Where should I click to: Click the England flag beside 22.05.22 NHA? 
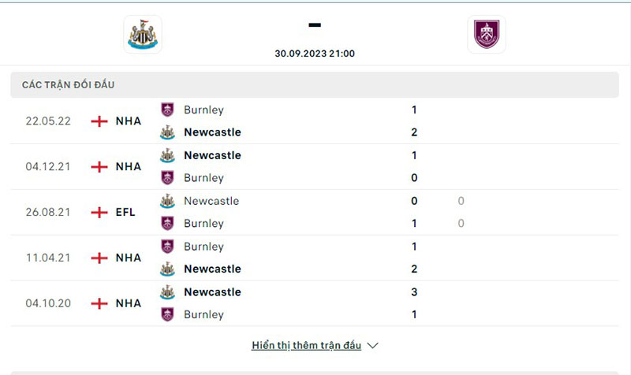[99, 121]
